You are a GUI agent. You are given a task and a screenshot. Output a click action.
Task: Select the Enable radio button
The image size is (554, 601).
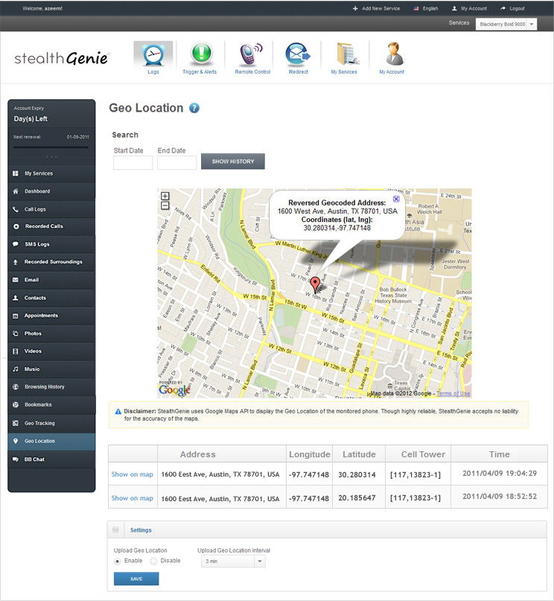(117, 561)
